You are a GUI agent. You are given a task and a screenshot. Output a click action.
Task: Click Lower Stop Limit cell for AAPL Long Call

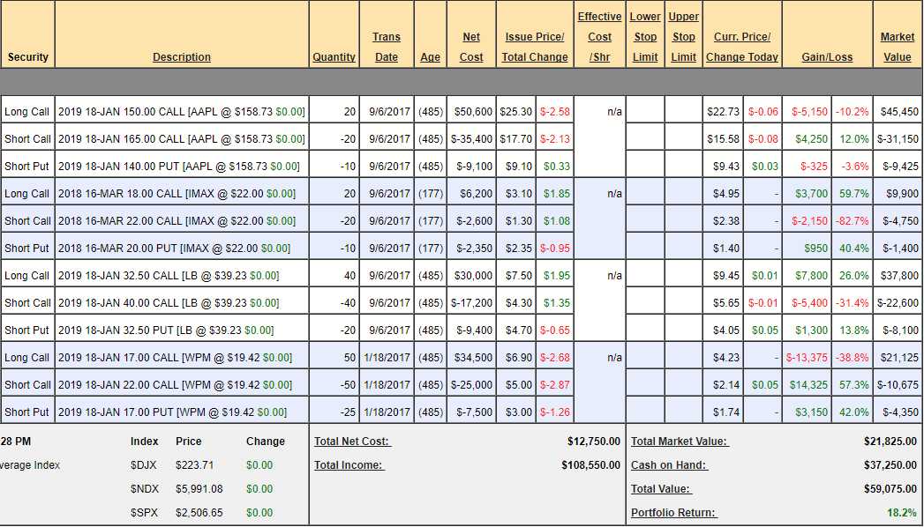645,112
